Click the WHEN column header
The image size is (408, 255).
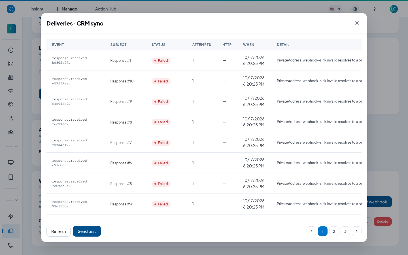[x=248, y=45]
